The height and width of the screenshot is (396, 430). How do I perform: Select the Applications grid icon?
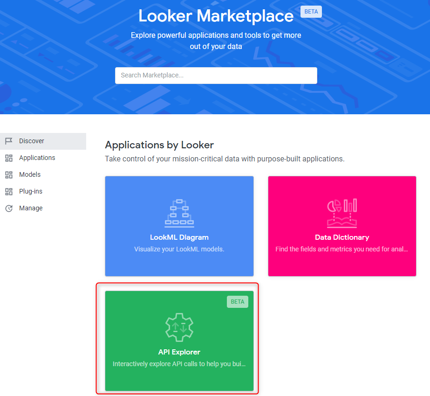[x=8, y=158]
